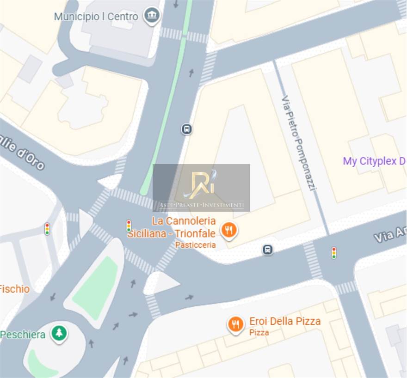Click La Cannoleria Siciliana restaurant pin

(x=229, y=231)
